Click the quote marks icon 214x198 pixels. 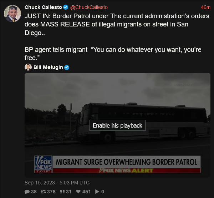coord(62,192)
